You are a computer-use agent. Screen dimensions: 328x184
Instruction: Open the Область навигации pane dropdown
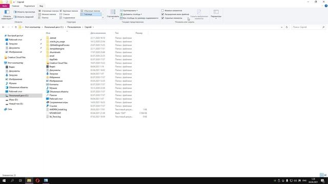[x=7, y=15]
